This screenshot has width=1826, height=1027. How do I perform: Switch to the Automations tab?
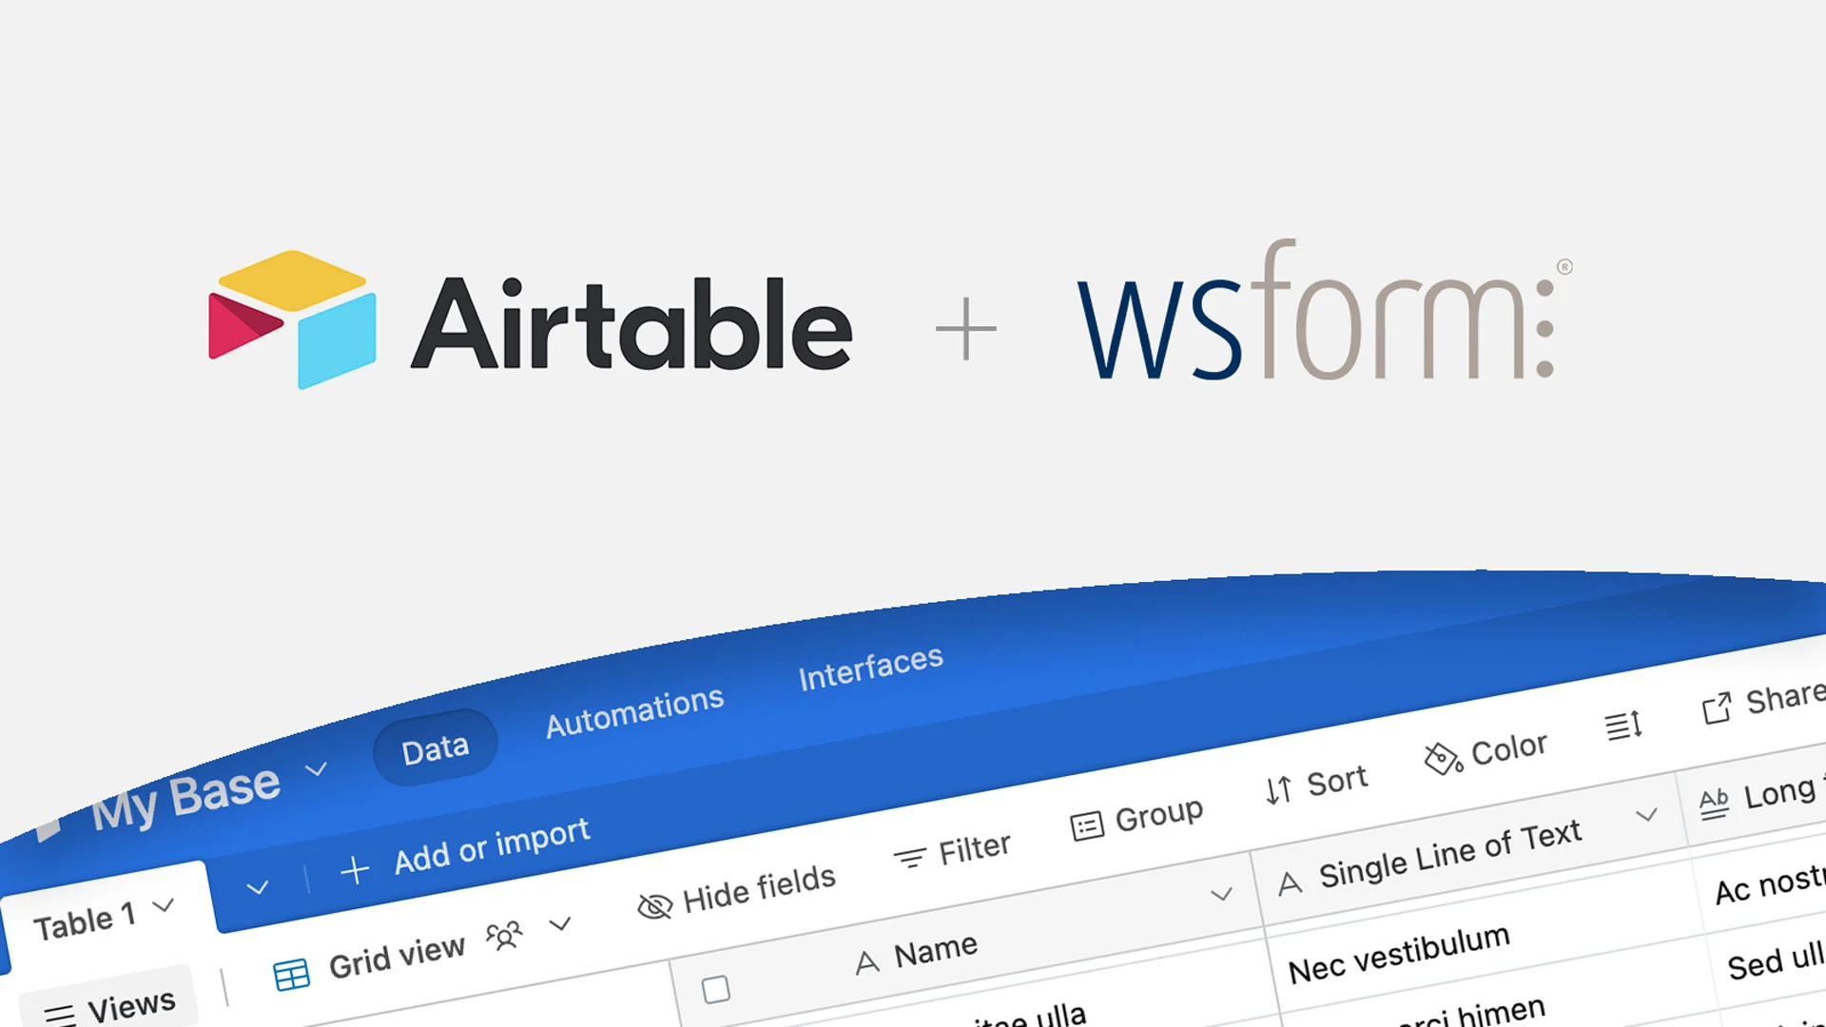(634, 711)
